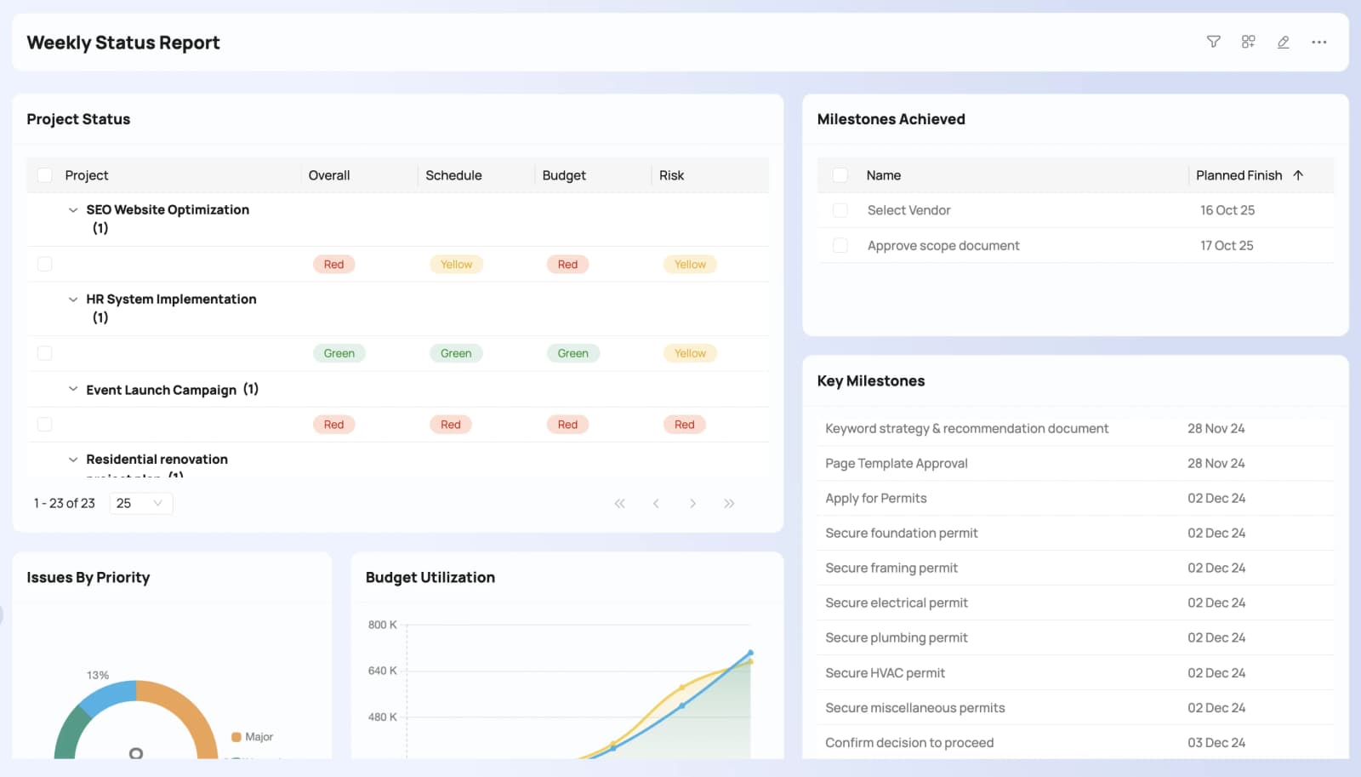Viewport: 1361px width, 777px height.
Task: Toggle select-all checkbox in Project Status header
Action: [45, 175]
